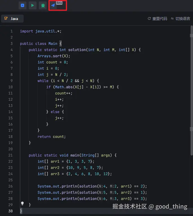Screen dimensions: 193x216
Task: Open the green bug debug icon
Action: 43,5
